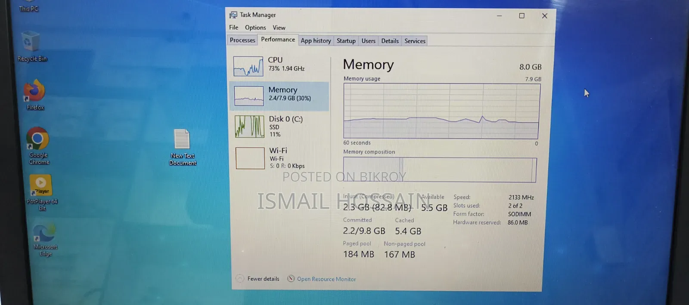Viewport: 689px width, 305px height.
Task: Click the Fewer details label
Action: click(x=264, y=279)
